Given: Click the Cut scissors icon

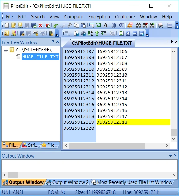Looking at the screenshot, I should point(70,25).
